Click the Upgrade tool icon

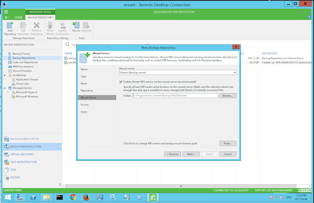[86, 27]
